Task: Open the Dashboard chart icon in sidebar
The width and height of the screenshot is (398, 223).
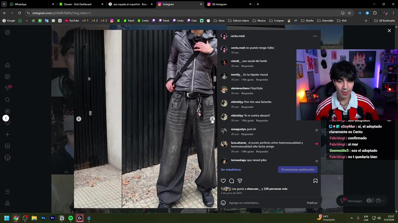Action: [7, 146]
